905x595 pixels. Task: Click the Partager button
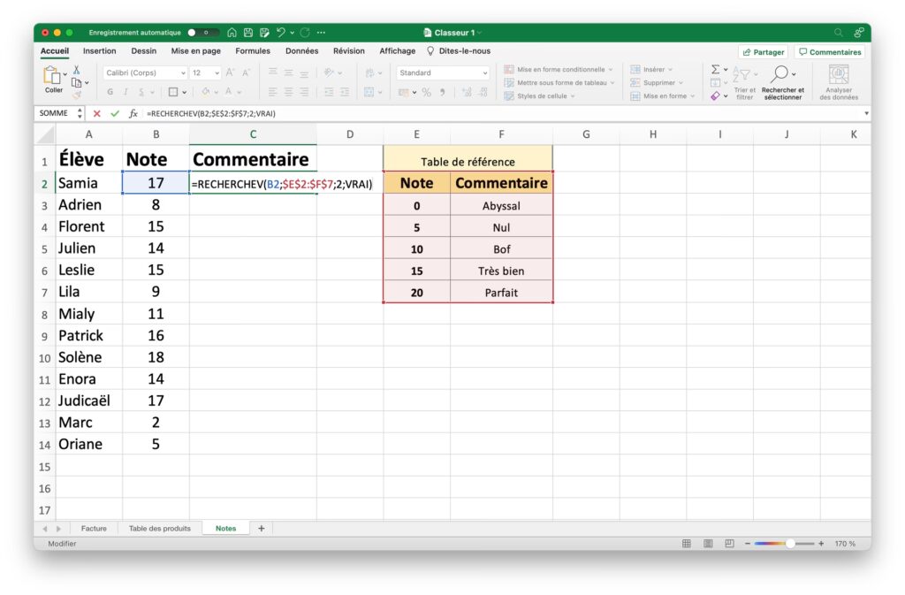pyautogui.click(x=763, y=52)
